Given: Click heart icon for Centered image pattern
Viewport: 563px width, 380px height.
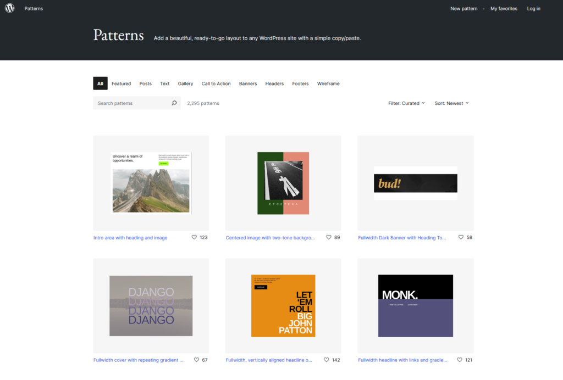Looking at the screenshot, I should (329, 237).
